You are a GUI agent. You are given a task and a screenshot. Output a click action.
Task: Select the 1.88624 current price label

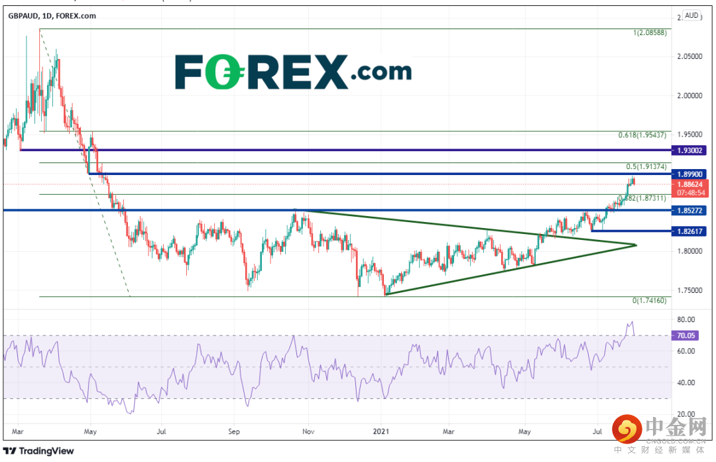(x=689, y=184)
